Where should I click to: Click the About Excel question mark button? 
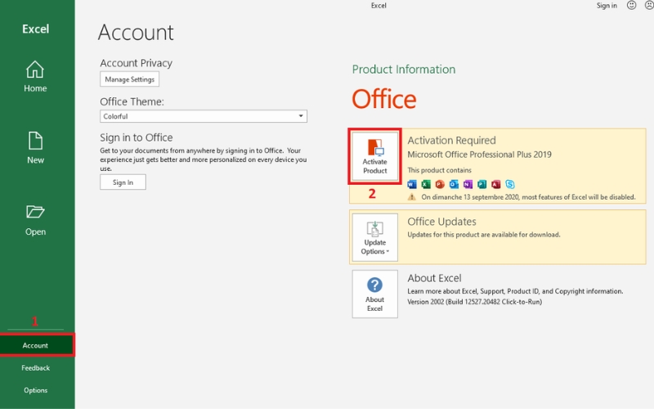(x=374, y=294)
